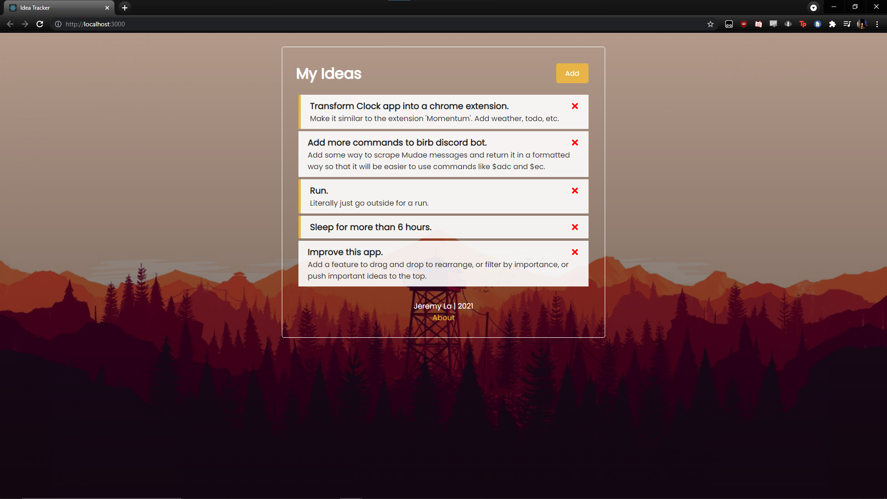Viewport: 887px width, 499px height.
Task: Reload the Idea Tracker page
Action: pyautogui.click(x=40, y=24)
